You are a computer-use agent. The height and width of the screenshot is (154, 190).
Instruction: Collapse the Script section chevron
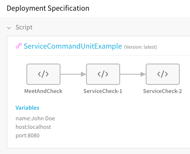pyautogui.click(x=9, y=28)
